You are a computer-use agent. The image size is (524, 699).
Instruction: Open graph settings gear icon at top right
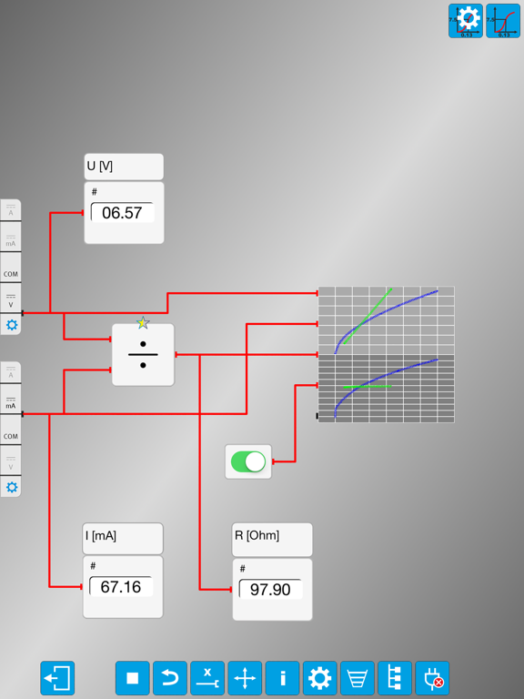(x=466, y=21)
